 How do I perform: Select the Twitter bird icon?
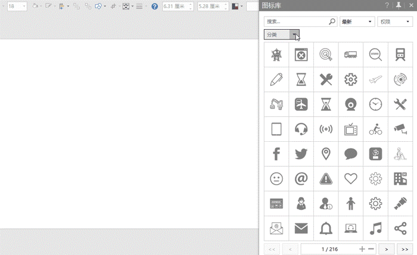pos(301,154)
